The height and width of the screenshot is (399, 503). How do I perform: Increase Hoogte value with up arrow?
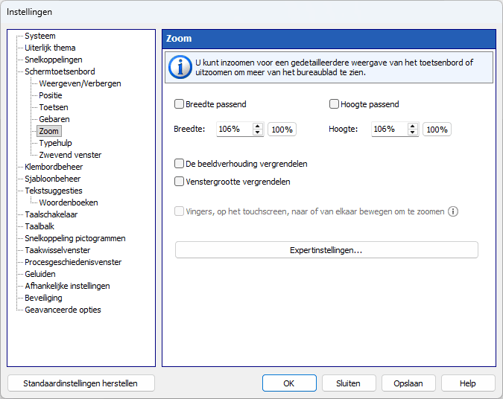(x=413, y=127)
